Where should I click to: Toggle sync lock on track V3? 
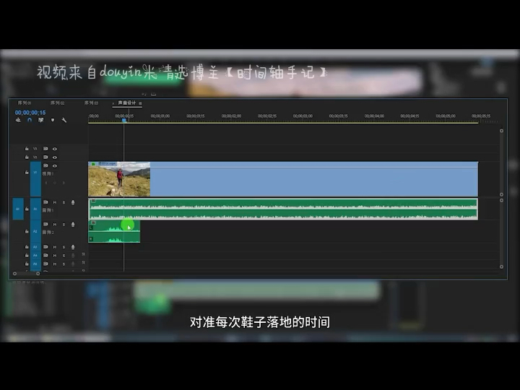45,149
